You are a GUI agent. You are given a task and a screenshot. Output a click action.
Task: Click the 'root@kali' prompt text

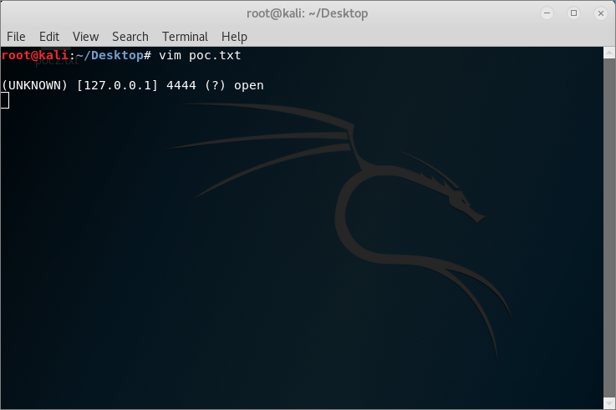pos(35,55)
